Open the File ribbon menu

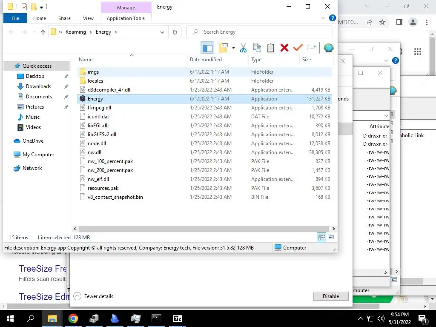pos(15,18)
